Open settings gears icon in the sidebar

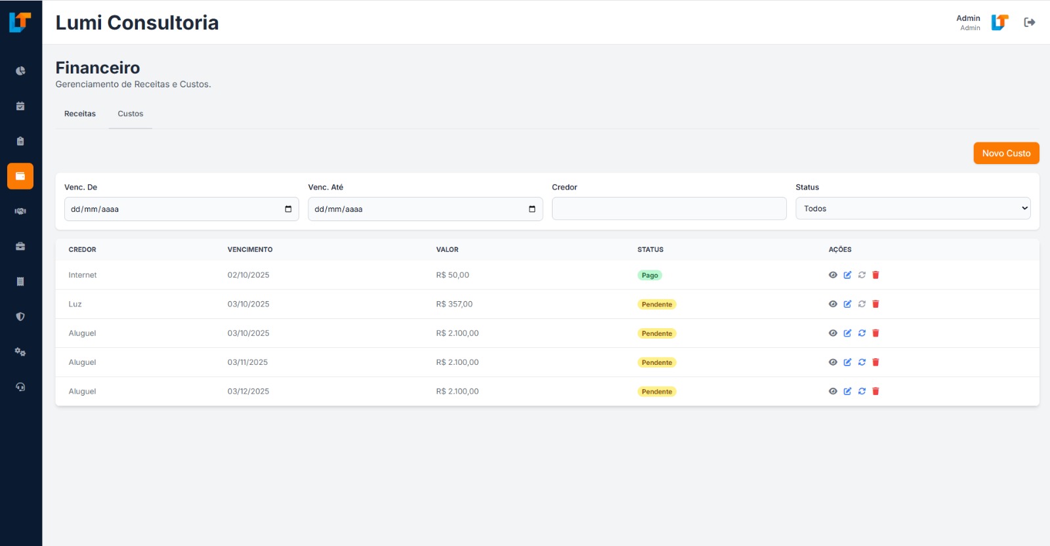pos(20,352)
